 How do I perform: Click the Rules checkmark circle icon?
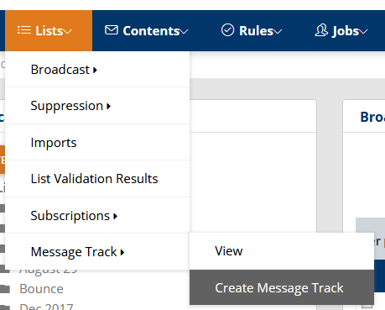pyautogui.click(x=227, y=30)
